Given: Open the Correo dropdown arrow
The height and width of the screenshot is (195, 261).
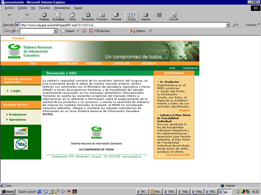Looking at the screenshot, I should (x=135, y=15).
